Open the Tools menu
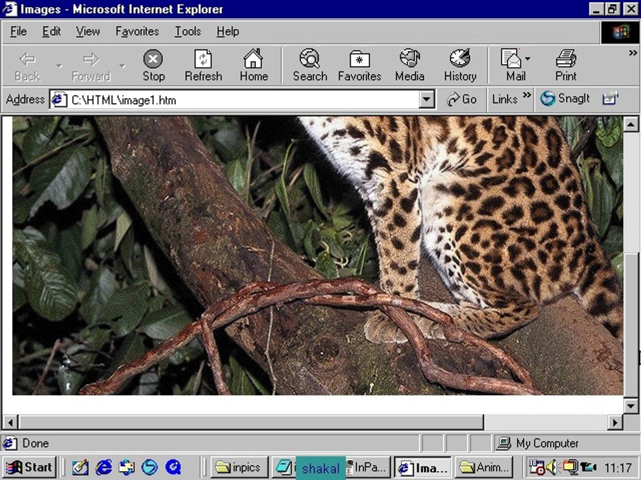 click(x=188, y=31)
